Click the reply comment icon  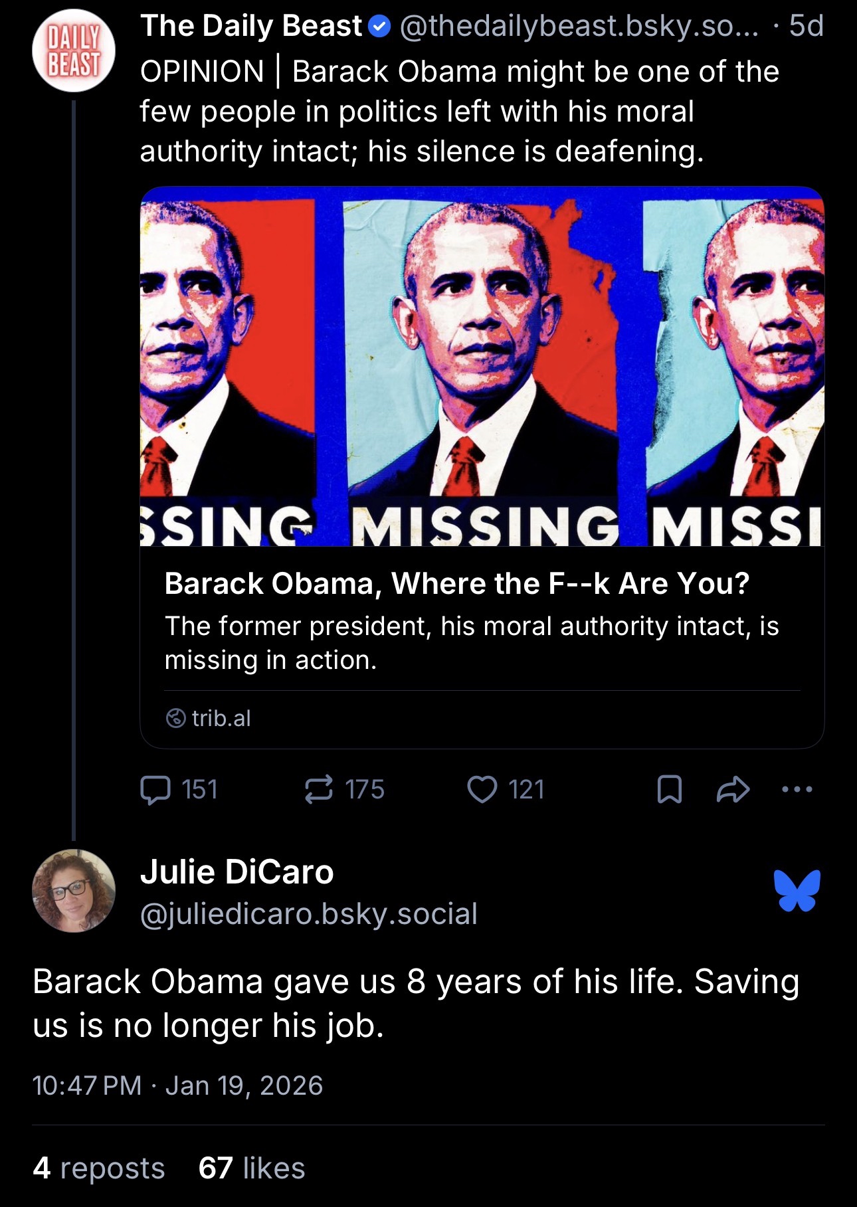pyautogui.click(x=155, y=790)
